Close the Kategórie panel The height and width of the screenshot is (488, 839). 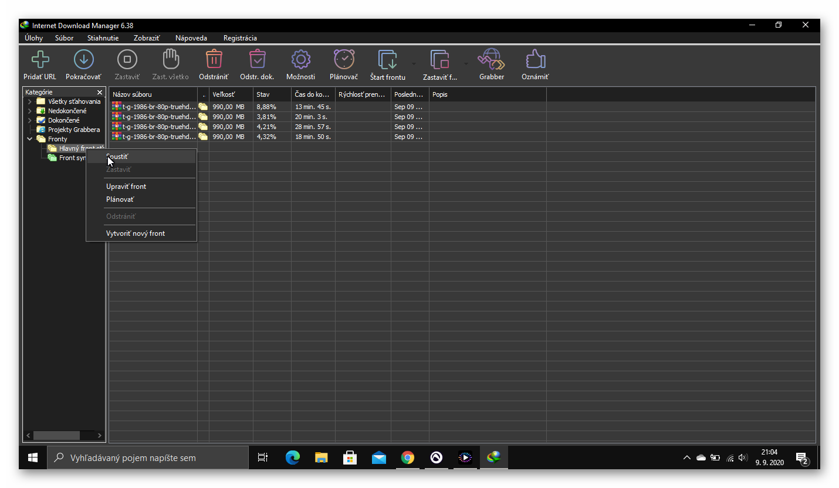click(100, 93)
